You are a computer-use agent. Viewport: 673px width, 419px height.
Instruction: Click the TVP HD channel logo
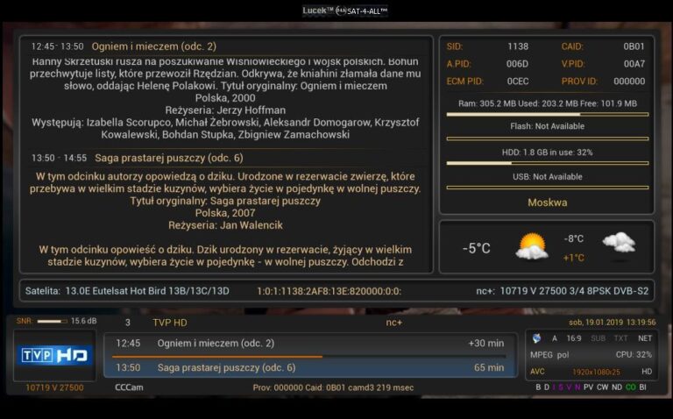click(x=54, y=356)
